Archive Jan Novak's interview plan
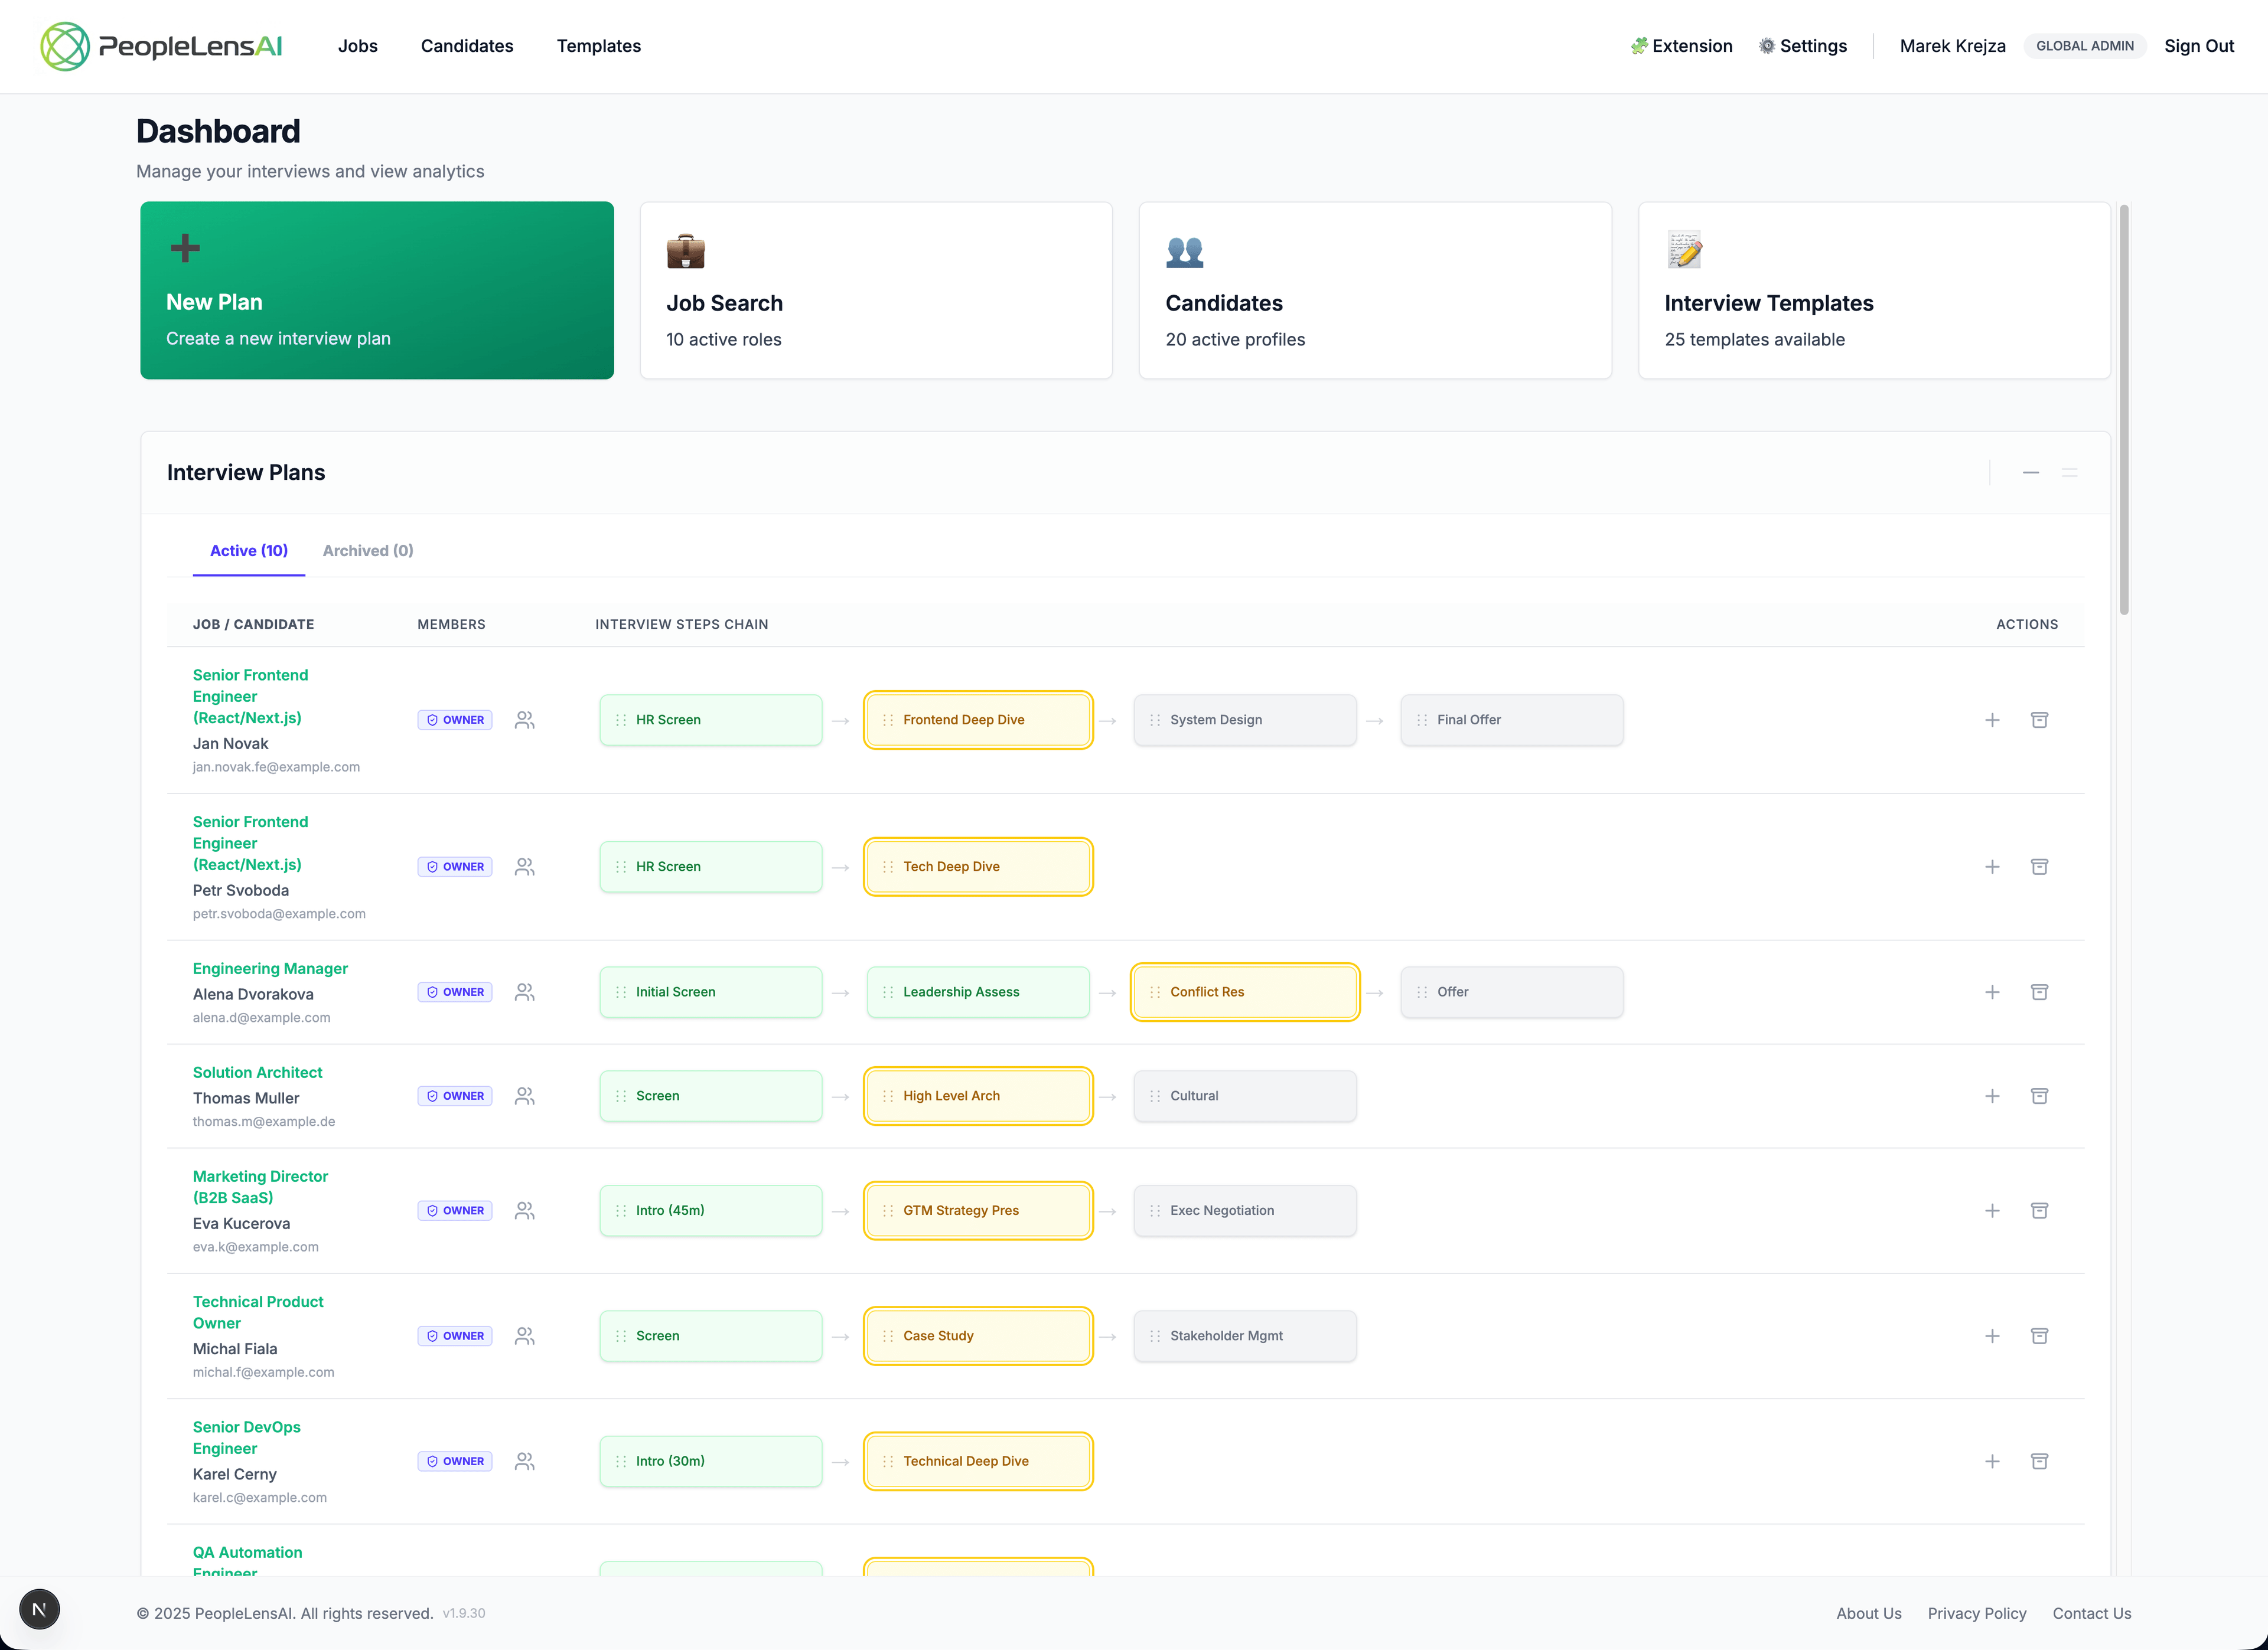 2040,720
